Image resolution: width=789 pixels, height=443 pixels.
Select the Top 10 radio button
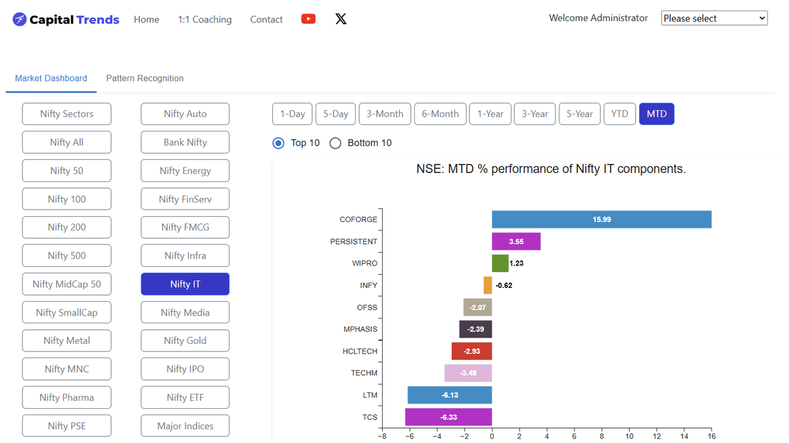(x=279, y=143)
